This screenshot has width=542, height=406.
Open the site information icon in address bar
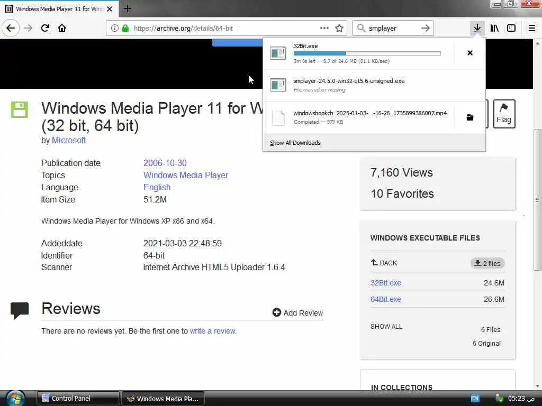(x=114, y=28)
